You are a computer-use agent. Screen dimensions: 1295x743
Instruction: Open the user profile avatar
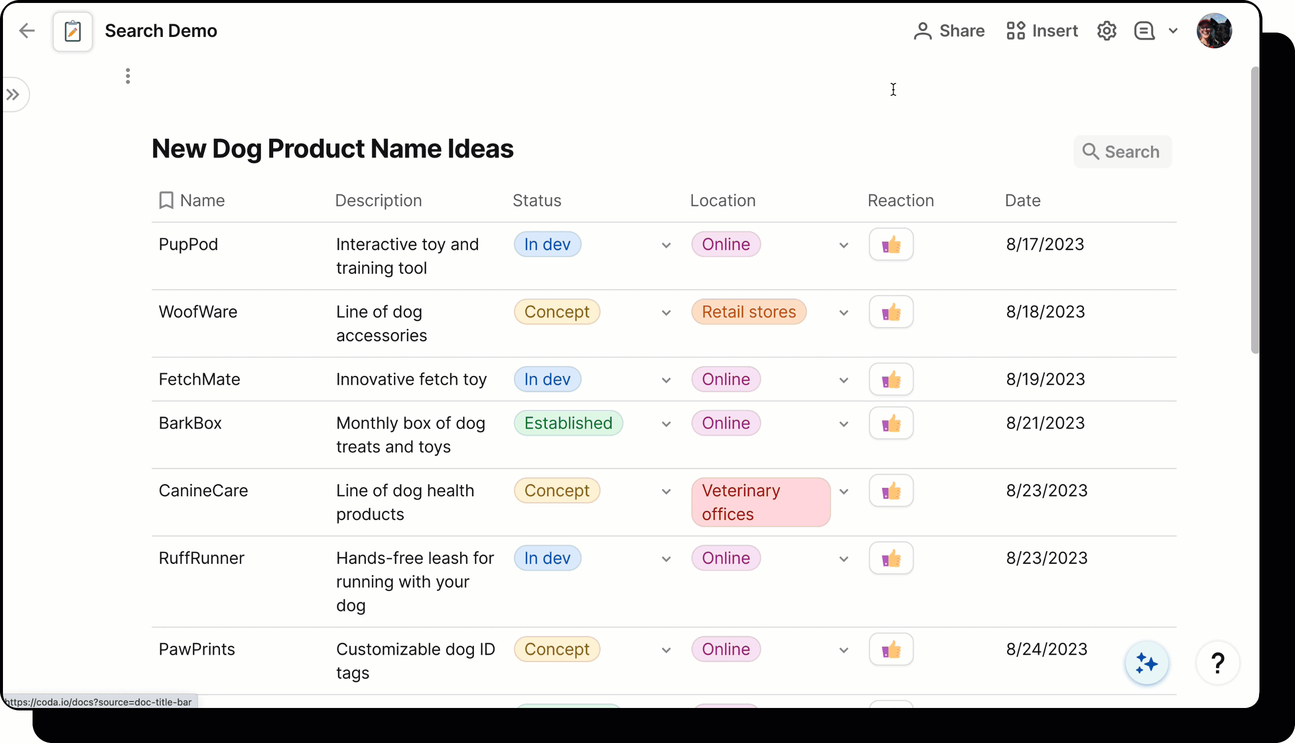click(x=1214, y=31)
